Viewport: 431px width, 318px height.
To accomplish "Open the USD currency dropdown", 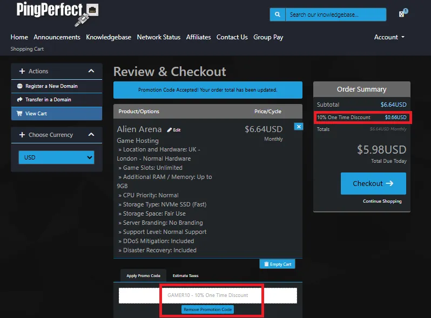I will 56,157.
